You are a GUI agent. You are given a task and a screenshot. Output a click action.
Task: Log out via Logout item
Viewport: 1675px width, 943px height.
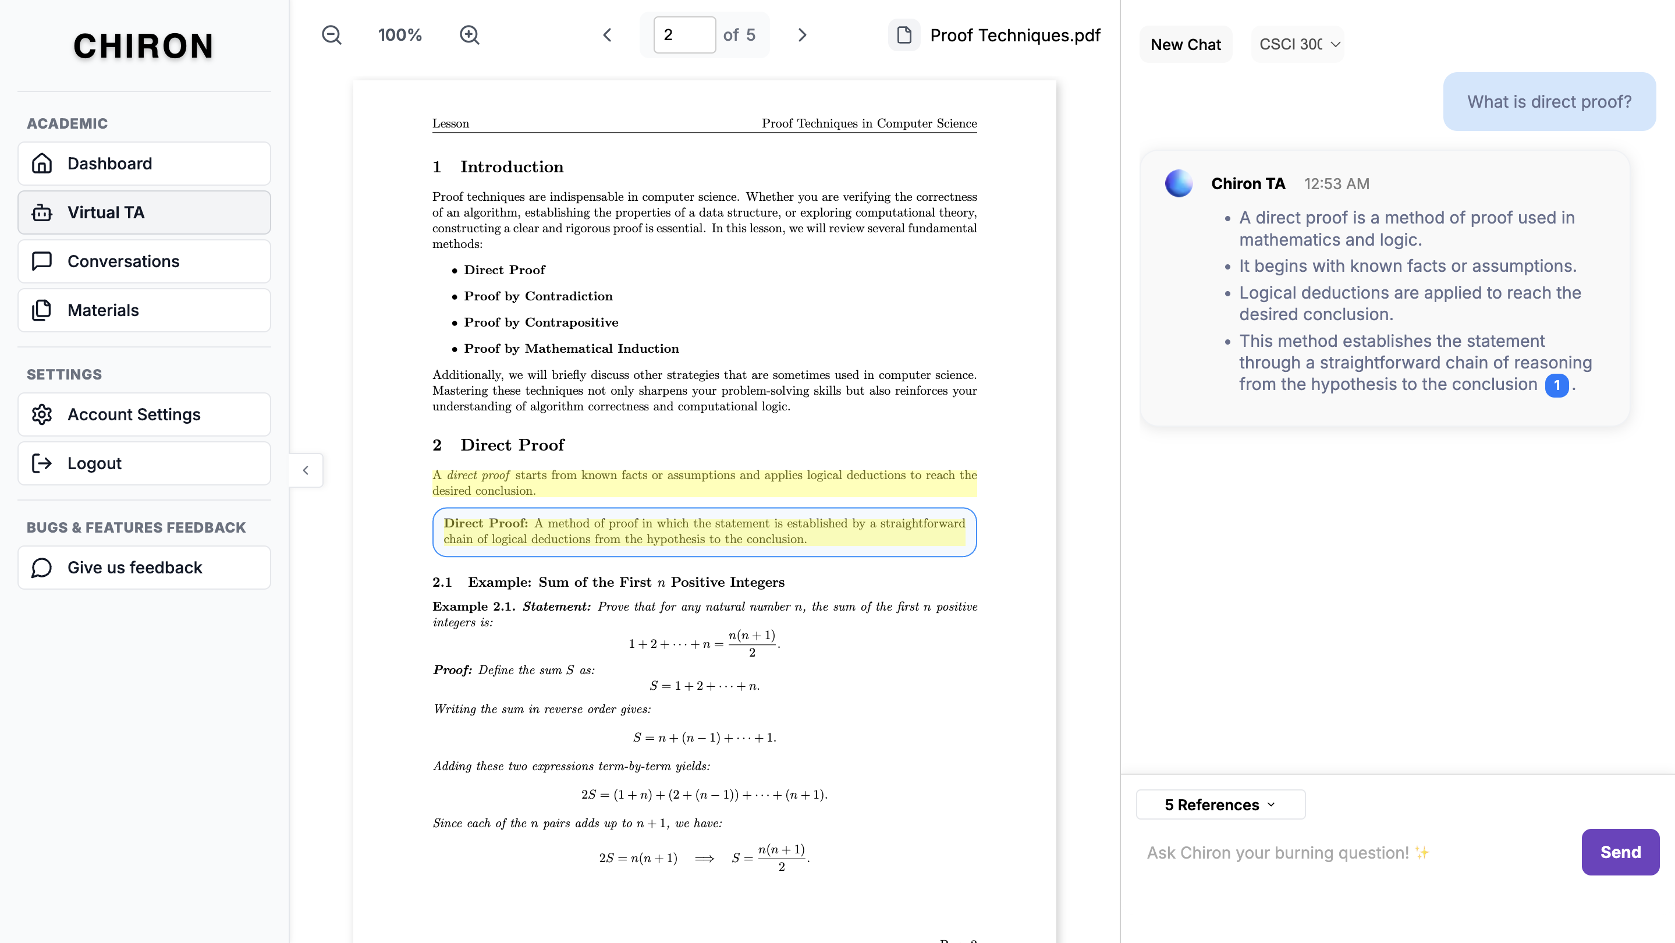point(144,463)
